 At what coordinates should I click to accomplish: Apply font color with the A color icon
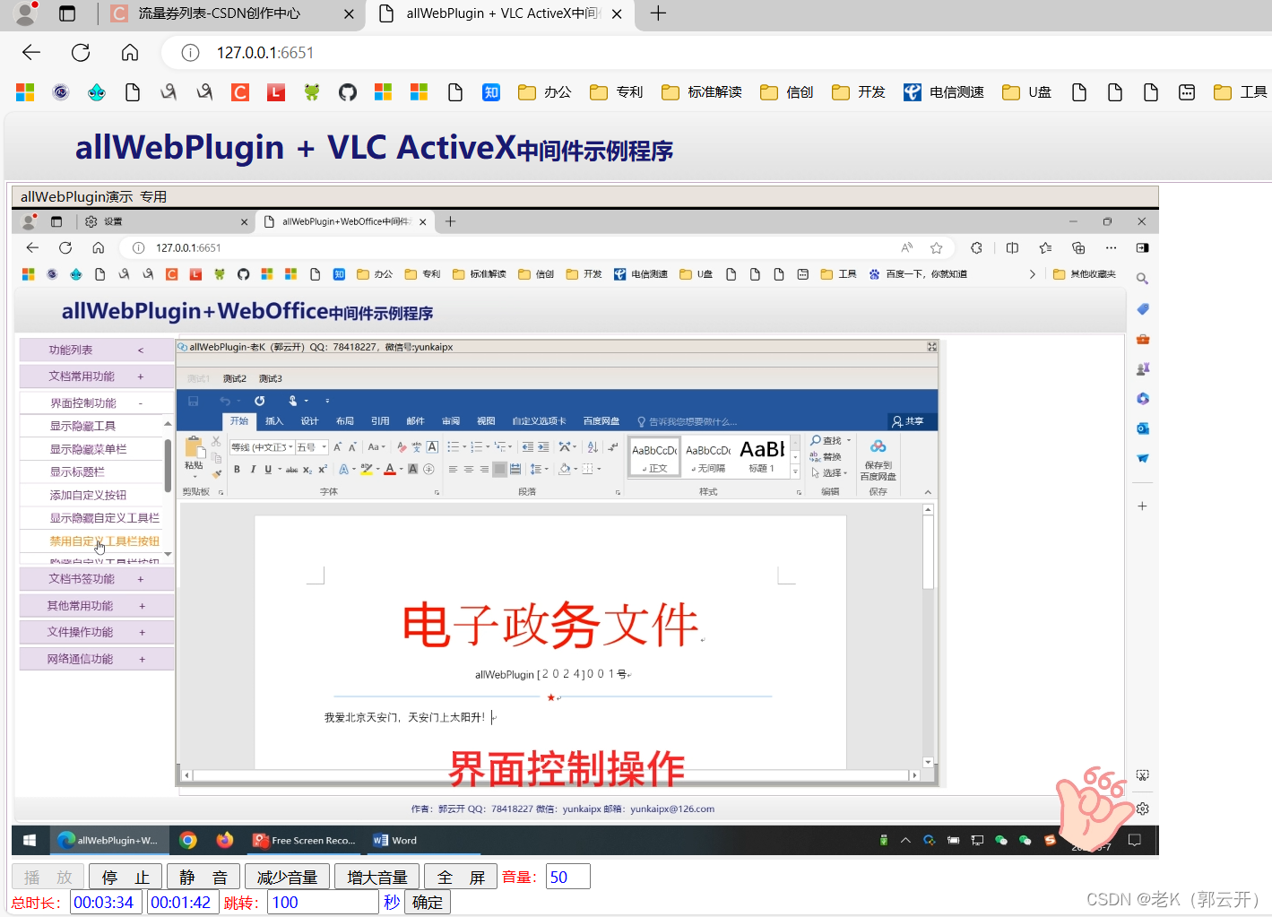pyautogui.click(x=389, y=470)
